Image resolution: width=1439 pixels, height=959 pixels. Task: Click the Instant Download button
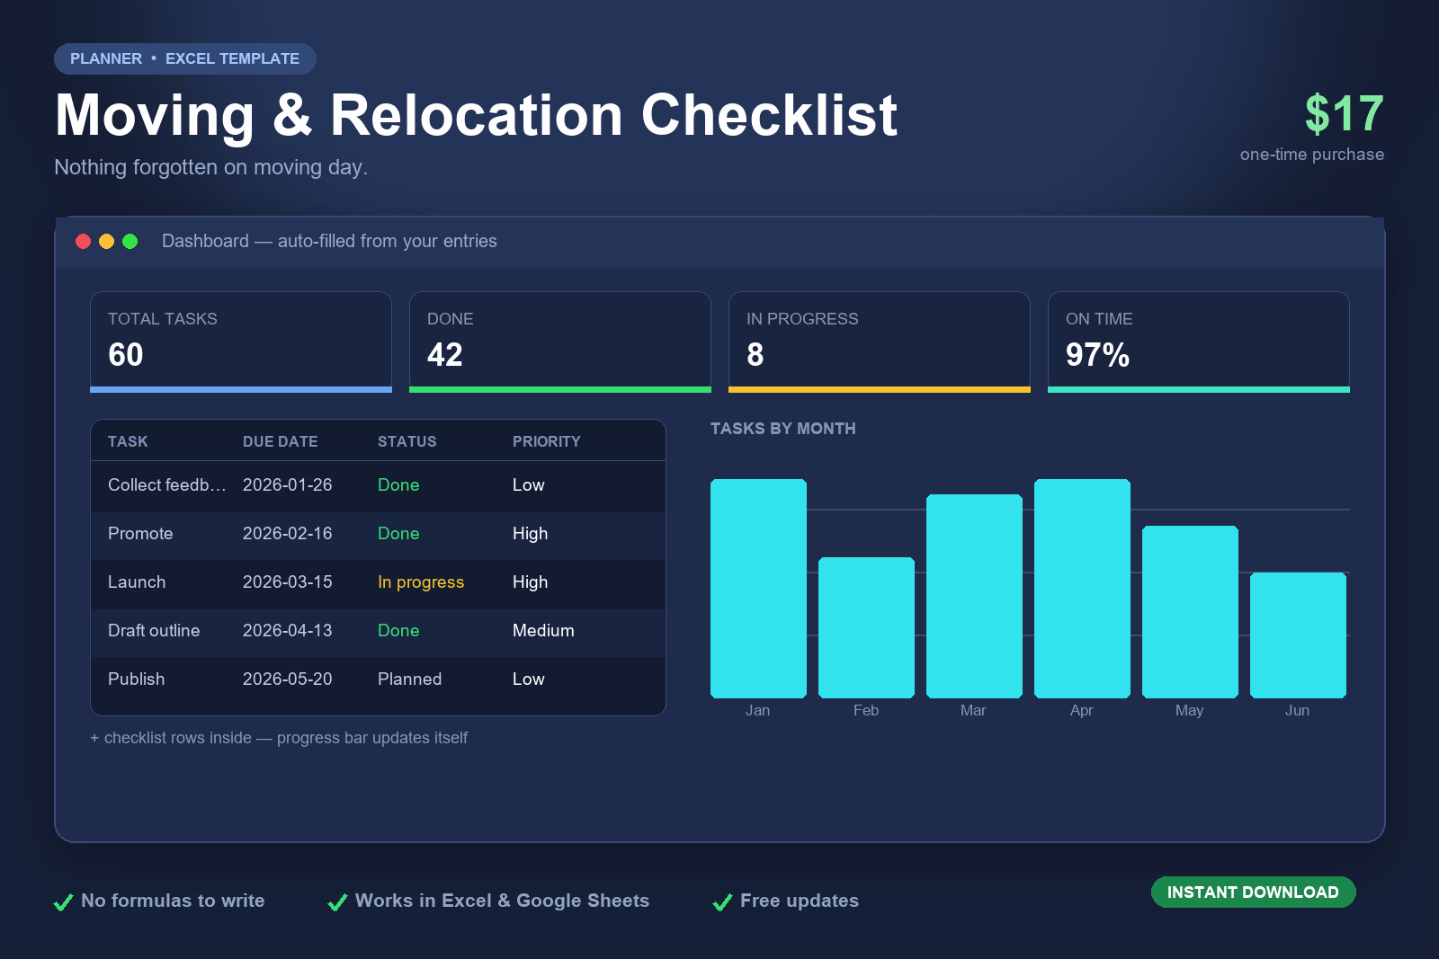tap(1253, 892)
